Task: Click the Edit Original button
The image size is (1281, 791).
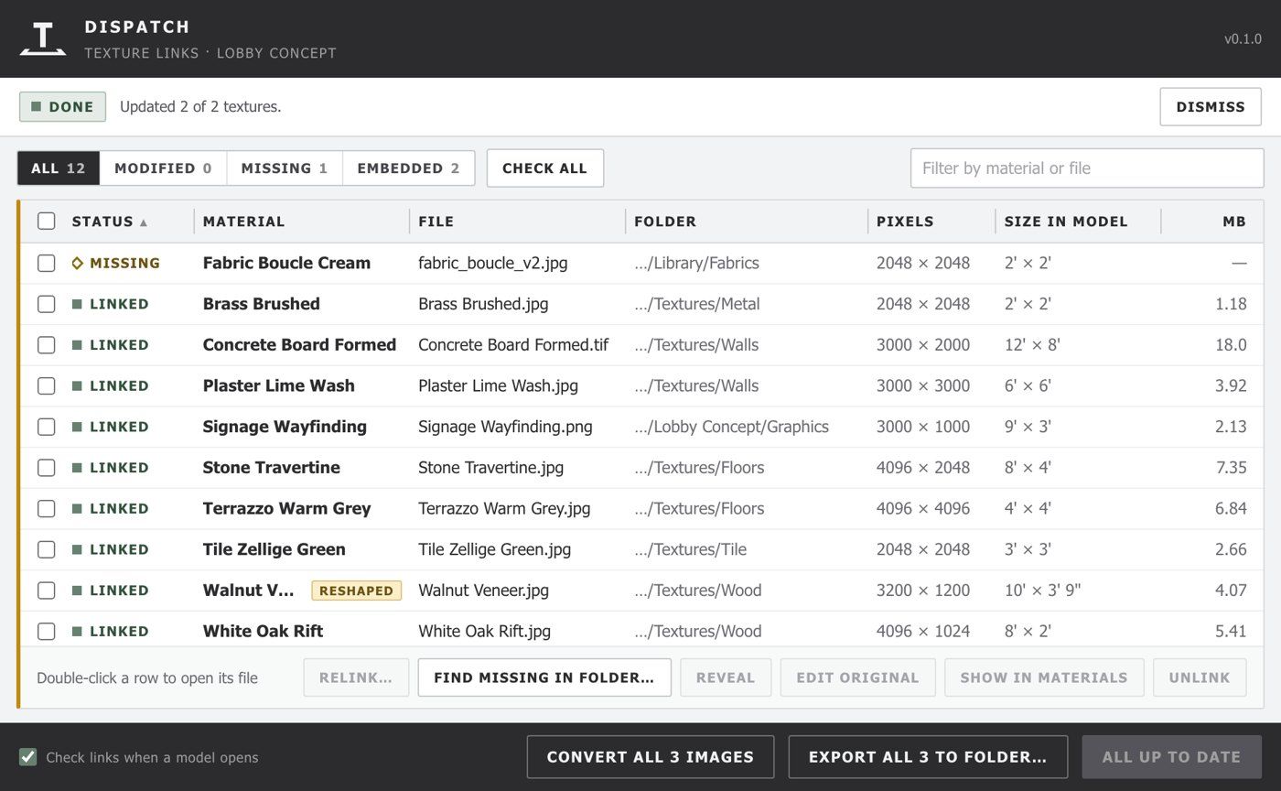Action: [x=857, y=678]
